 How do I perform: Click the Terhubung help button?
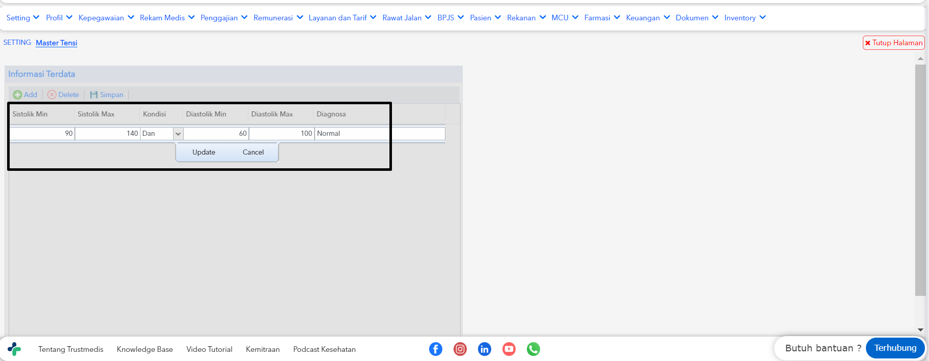pyautogui.click(x=895, y=348)
